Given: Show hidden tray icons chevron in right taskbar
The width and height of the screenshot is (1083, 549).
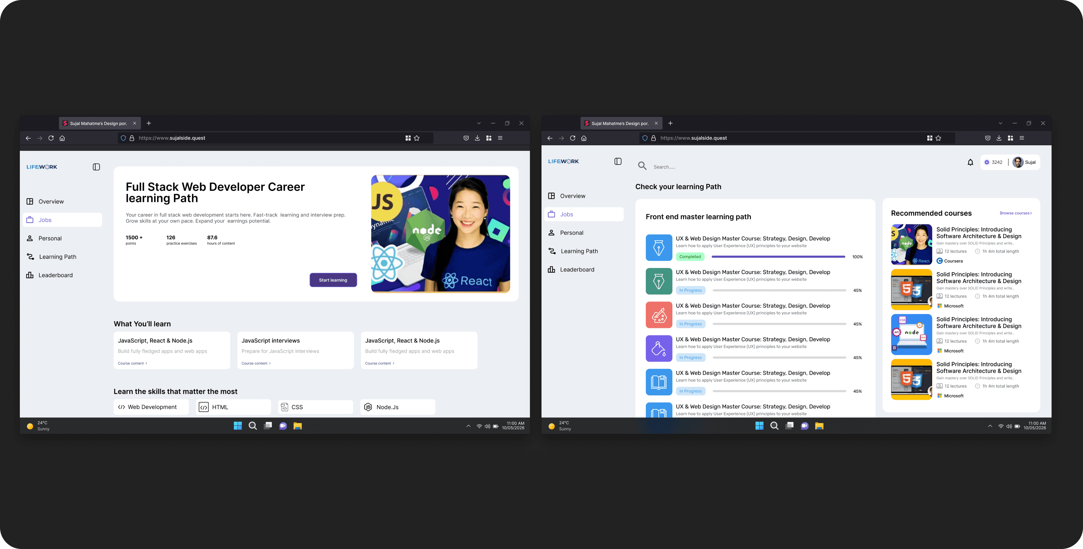Looking at the screenshot, I should [990, 426].
